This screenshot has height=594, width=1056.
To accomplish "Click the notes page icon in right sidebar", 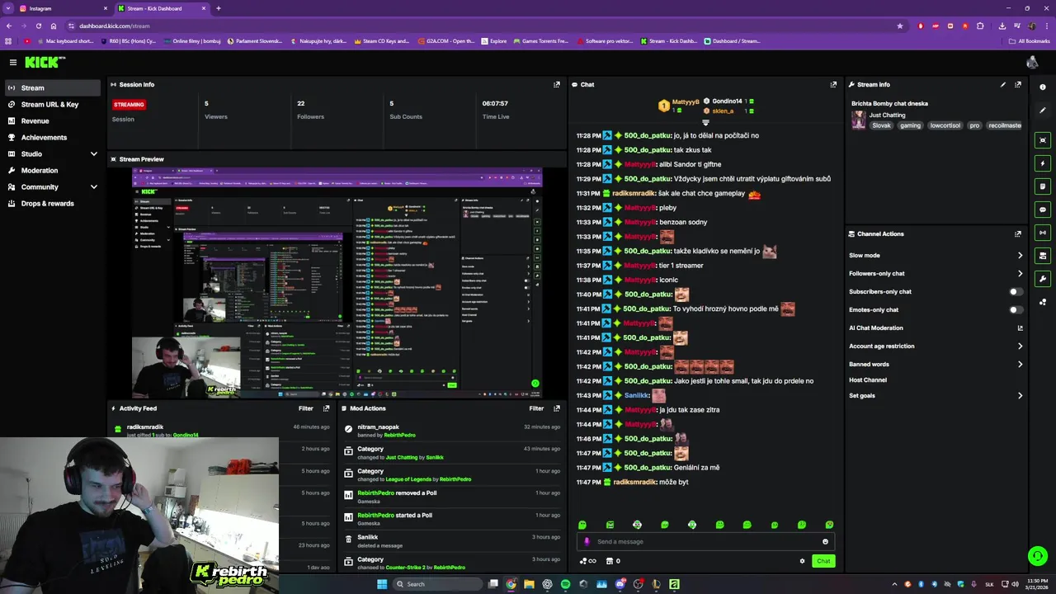I will (x=1043, y=186).
